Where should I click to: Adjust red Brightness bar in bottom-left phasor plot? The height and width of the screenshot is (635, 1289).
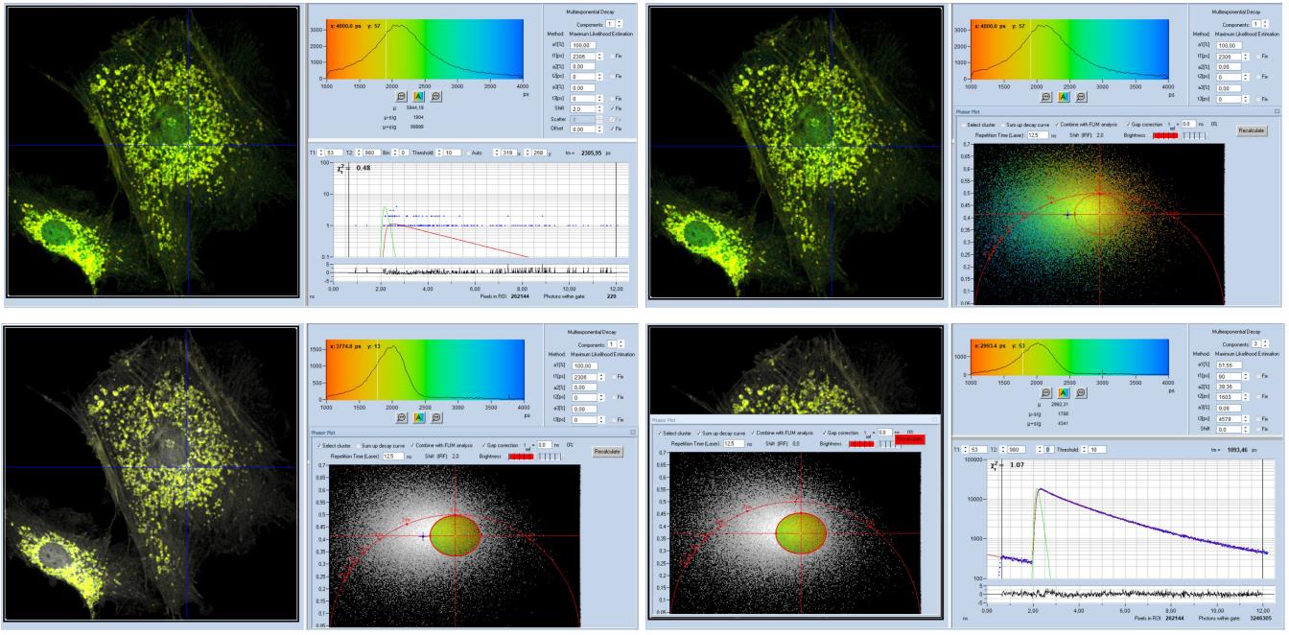tap(523, 457)
